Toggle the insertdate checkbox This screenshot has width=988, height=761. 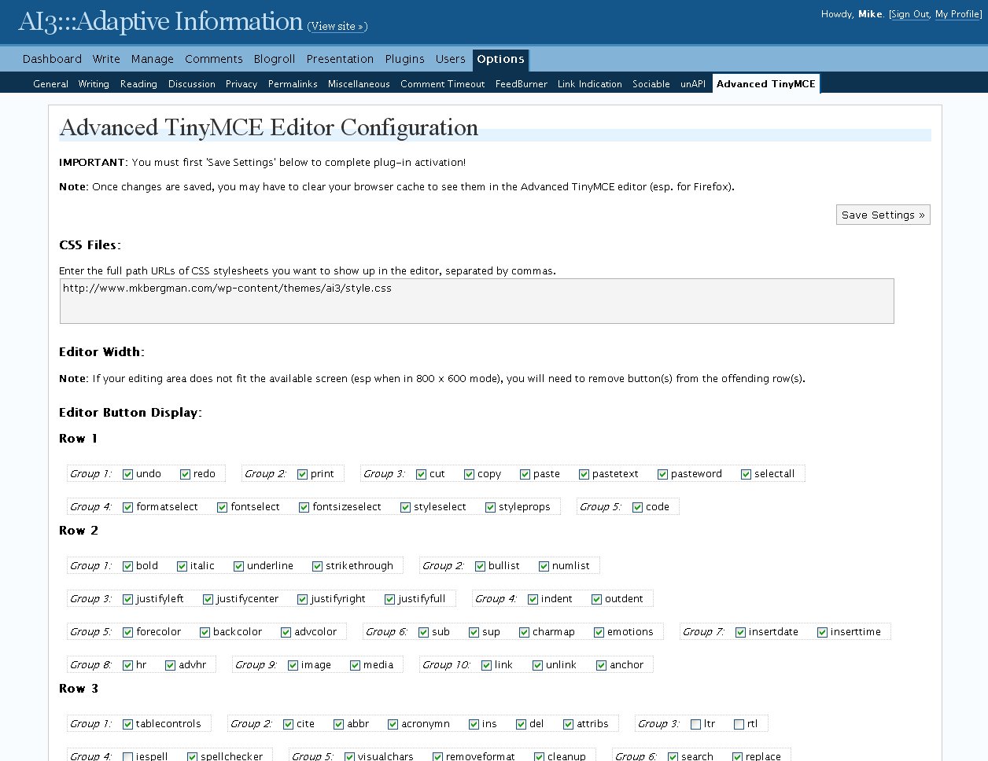[x=740, y=632]
